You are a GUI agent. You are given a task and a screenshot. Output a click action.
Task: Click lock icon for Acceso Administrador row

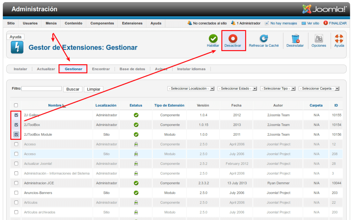[136, 144]
